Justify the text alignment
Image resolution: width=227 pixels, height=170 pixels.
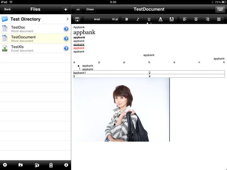(x=219, y=19)
